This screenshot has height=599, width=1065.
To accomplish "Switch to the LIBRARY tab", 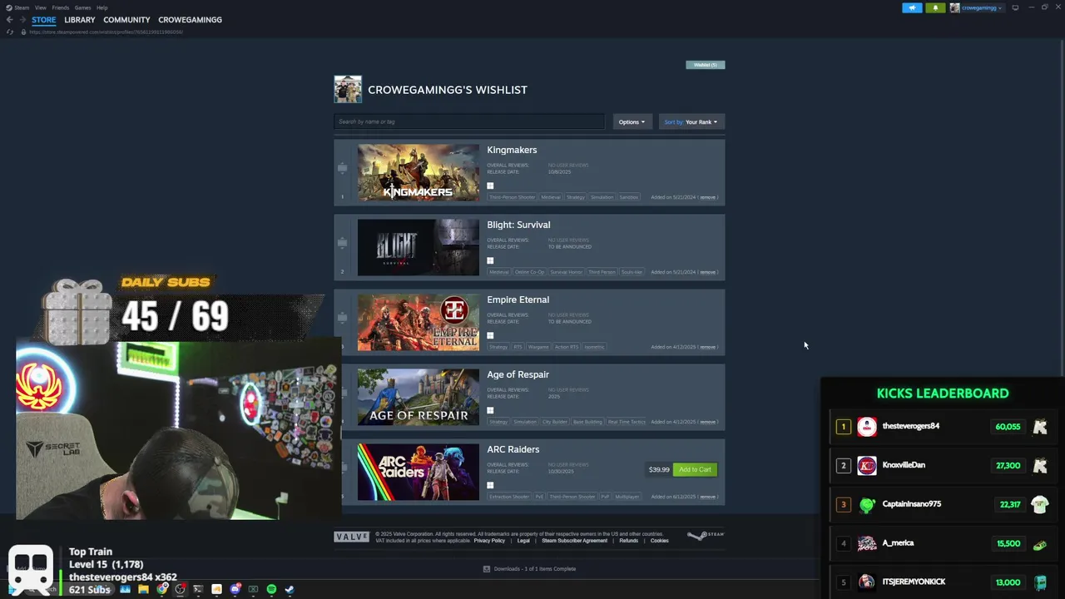I will pos(80,20).
